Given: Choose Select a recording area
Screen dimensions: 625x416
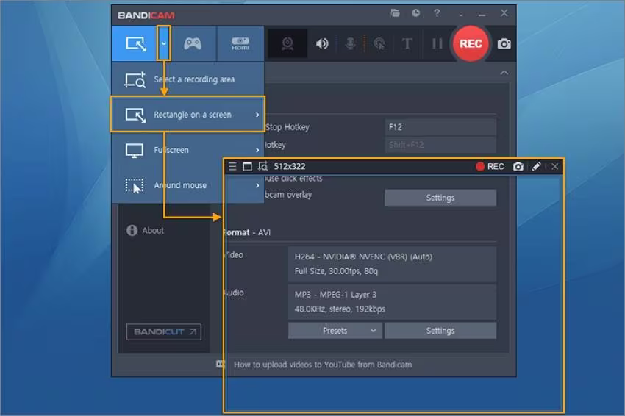Looking at the screenshot, I should [x=187, y=79].
